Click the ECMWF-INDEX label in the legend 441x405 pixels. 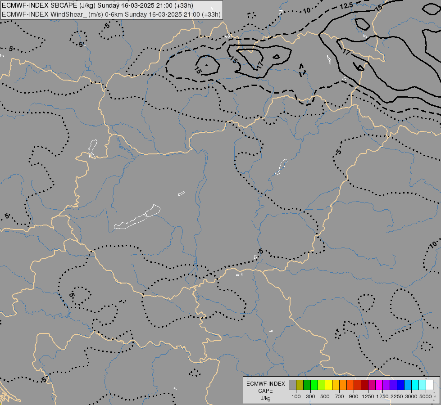point(266,384)
